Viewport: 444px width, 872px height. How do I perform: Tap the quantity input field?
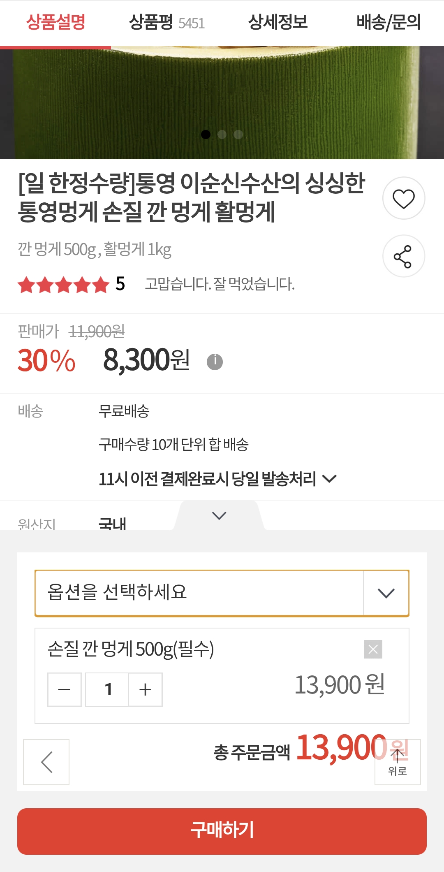point(108,689)
